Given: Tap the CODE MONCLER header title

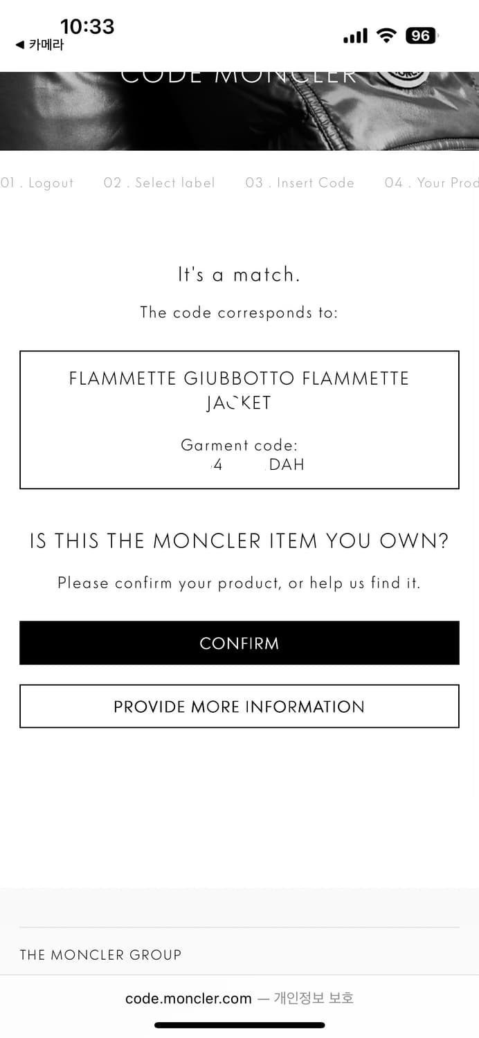Looking at the screenshot, I should pos(239,76).
